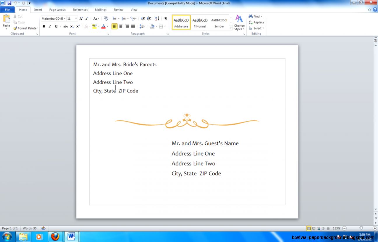Image resolution: width=378 pixels, height=242 pixels.
Task: Apply the Addressee style
Action: (181, 22)
